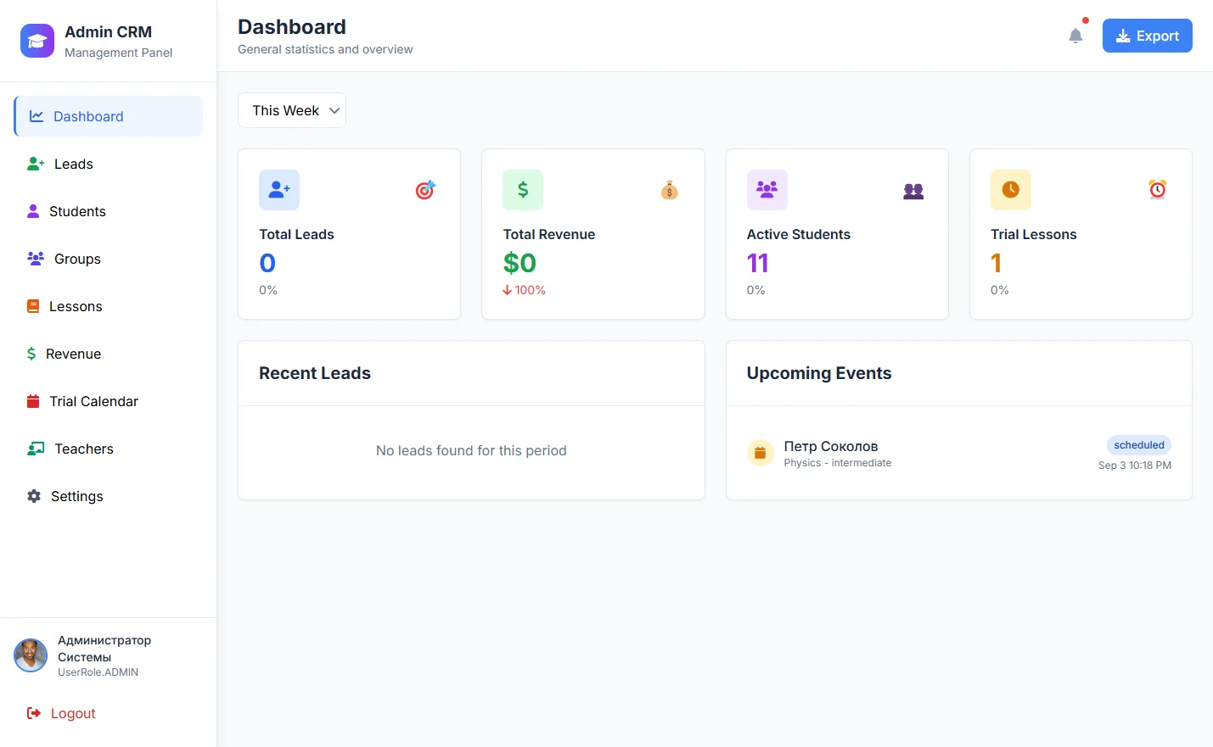Image resolution: width=1213 pixels, height=747 pixels.
Task: Open Trial Calendar from sidebar
Action: pos(109,401)
